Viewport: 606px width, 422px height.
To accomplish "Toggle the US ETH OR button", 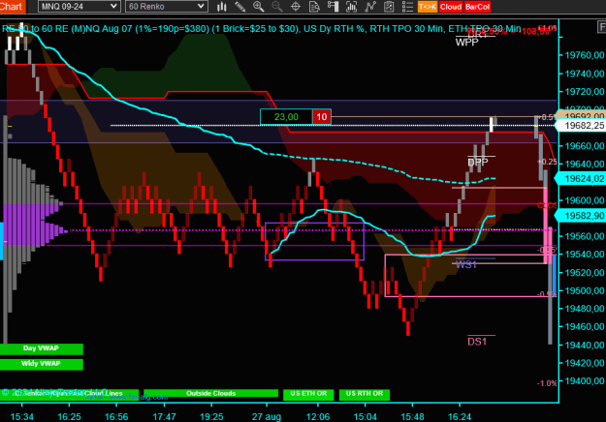I will [308, 394].
